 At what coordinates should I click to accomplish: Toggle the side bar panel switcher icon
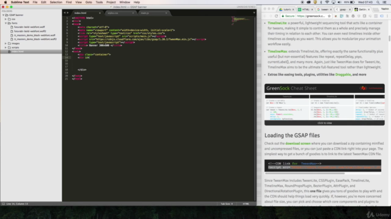pos(3,204)
